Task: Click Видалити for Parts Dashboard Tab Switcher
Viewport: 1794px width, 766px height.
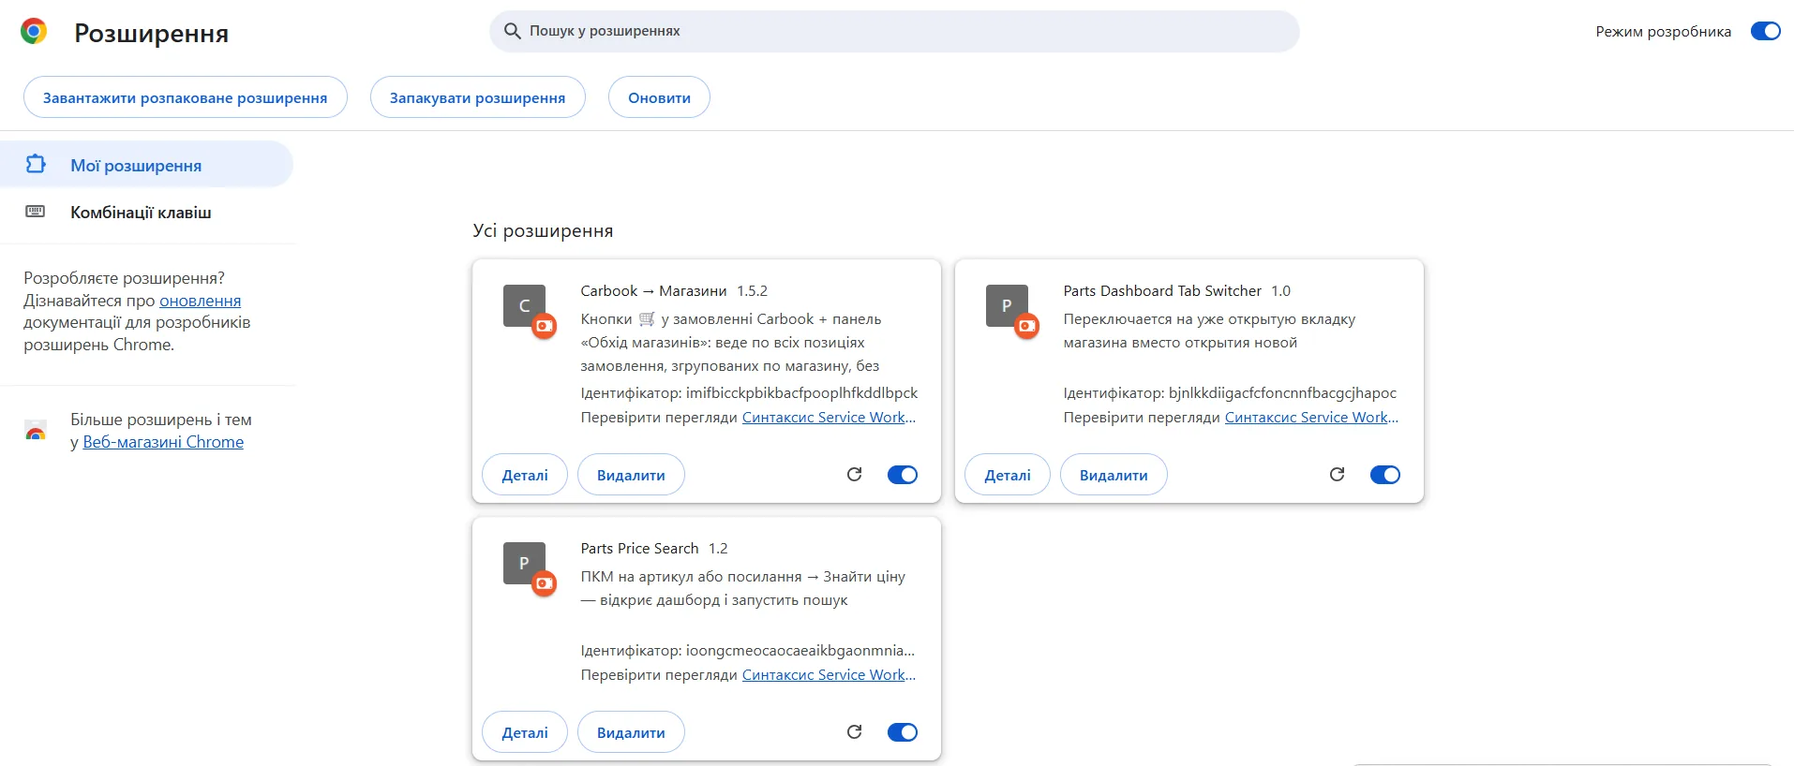Action: click(1114, 475)
